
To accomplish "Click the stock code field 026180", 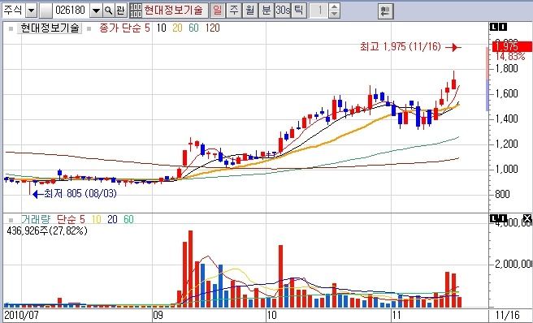I will tap(71, 11).
